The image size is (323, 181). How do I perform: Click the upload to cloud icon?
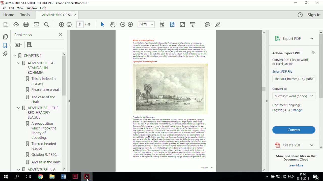(x=16, y=24)
